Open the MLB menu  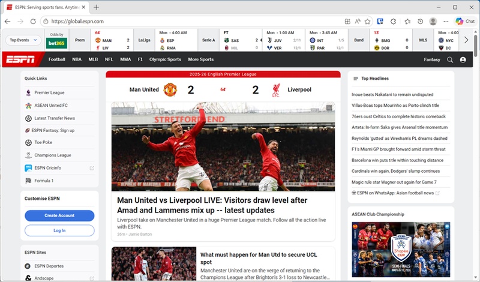[x=93, y=59]
